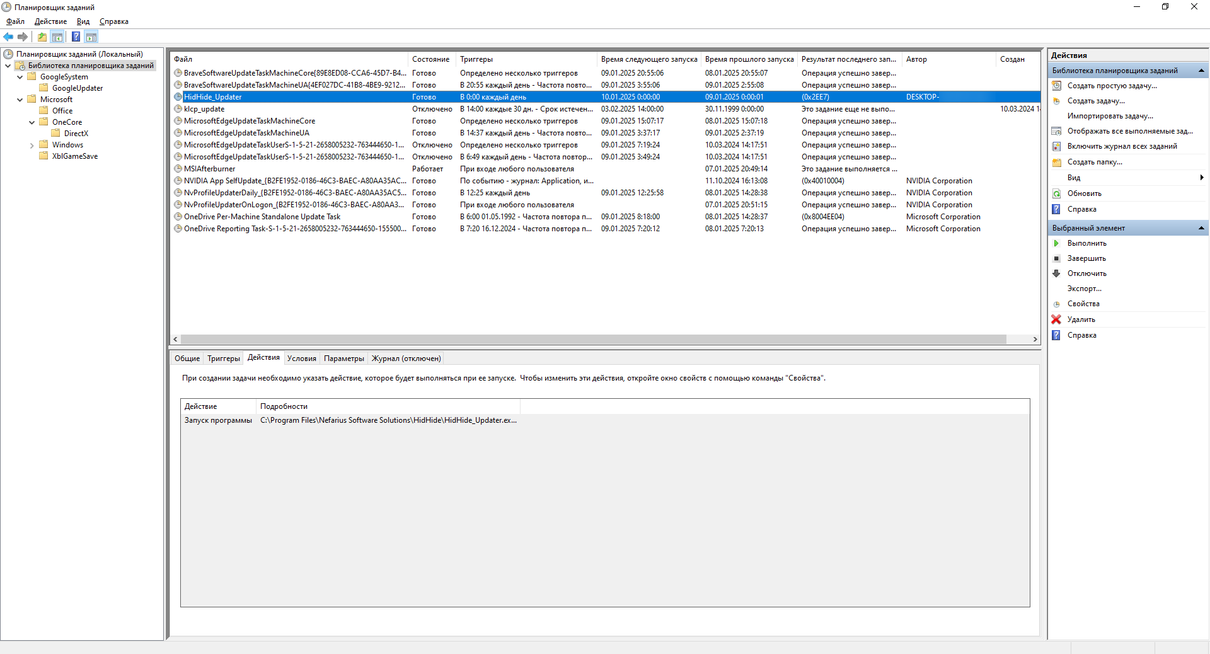Select the Запуск программы action row
The image size is (1210, 654).
coord(605,420)
